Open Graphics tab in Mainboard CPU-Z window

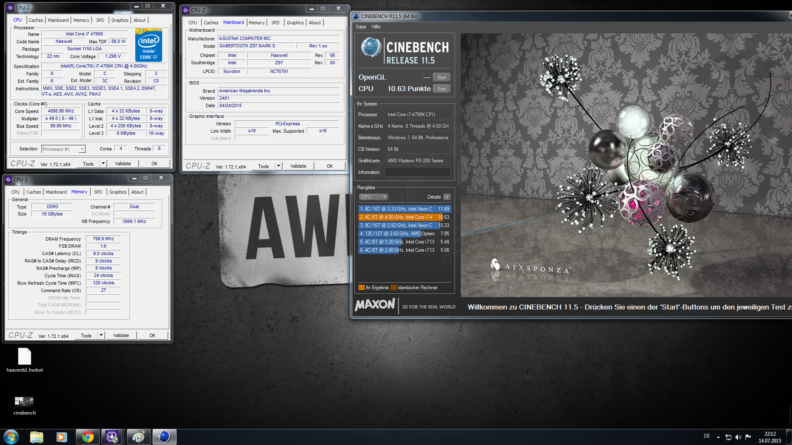pyautogui.click(x=295, y=23)
